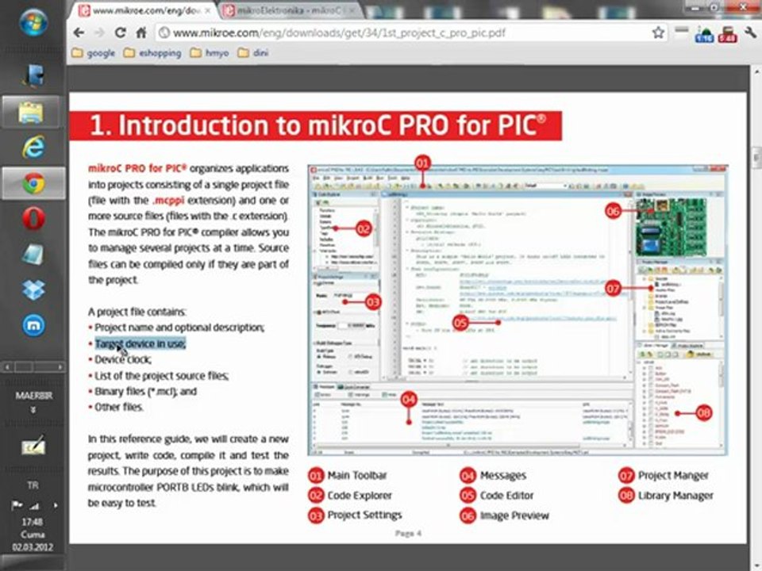Click the red '.mcppi' extension text

[x=168, y=200]
